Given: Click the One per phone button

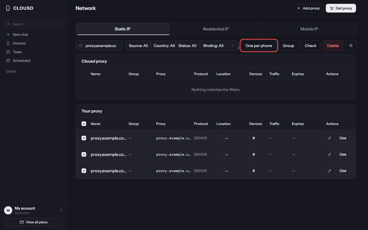Looking at the screenshot, I should [x=259, y=45].
